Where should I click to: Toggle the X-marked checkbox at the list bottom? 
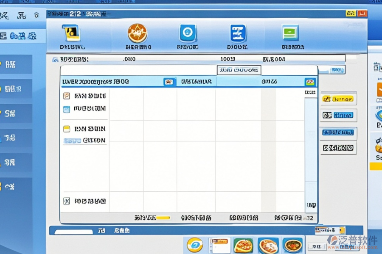[x=66, y=201]
